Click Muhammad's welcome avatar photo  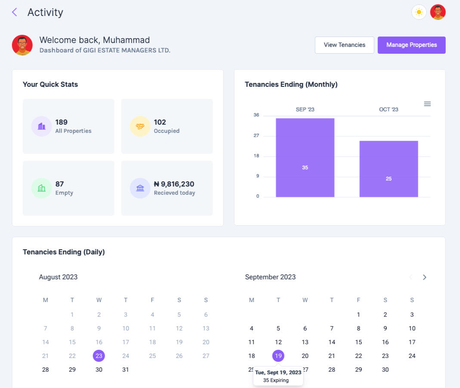point(22,45)
